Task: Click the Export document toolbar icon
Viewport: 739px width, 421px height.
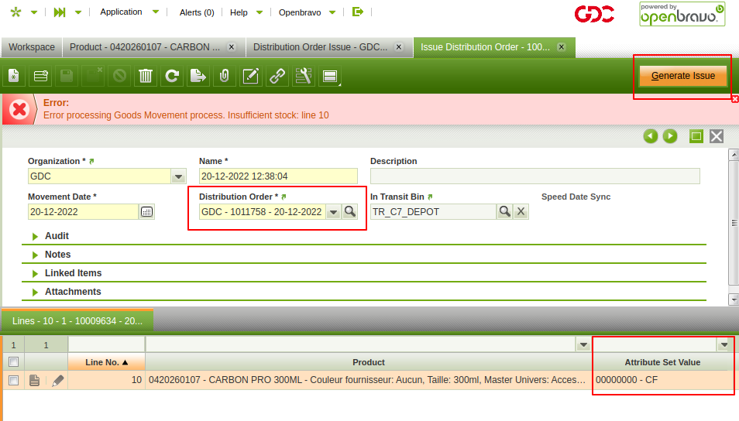Action: (198, 76)
